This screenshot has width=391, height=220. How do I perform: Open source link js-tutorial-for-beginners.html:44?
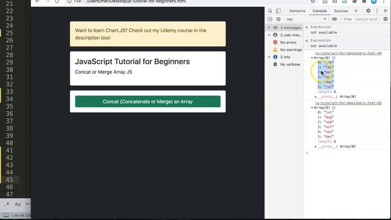pyautogui.click(x=348, y=53)
